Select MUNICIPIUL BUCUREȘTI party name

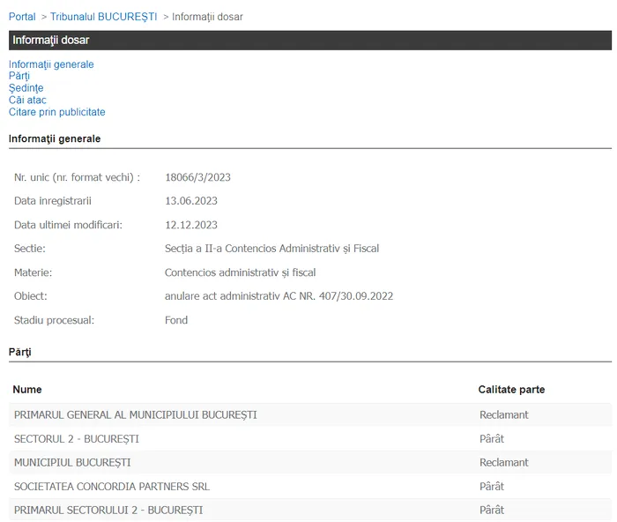[72, 463]
